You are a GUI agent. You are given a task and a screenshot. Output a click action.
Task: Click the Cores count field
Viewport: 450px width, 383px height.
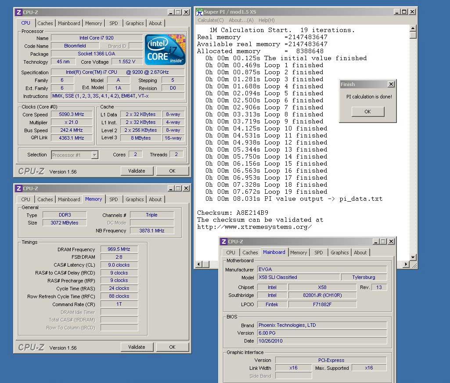(x=136, y=155)
